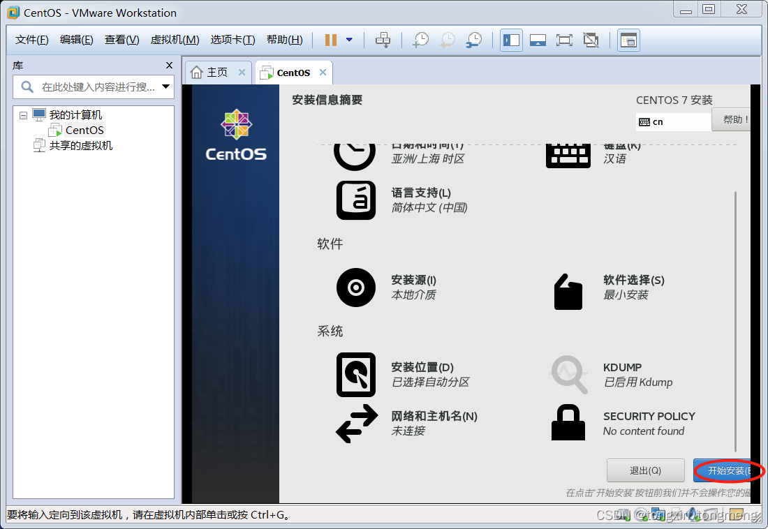This screenshot has height=529, width=768.
Task: Click the 安装位置(D) label
Action: (422, 367)
